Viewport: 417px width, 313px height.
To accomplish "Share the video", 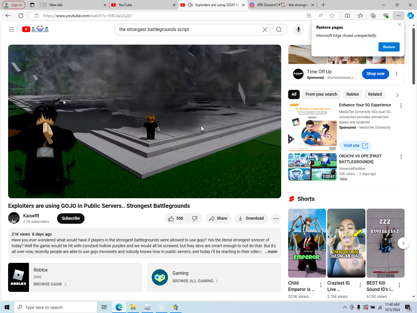I will click(x=218, y=219).
